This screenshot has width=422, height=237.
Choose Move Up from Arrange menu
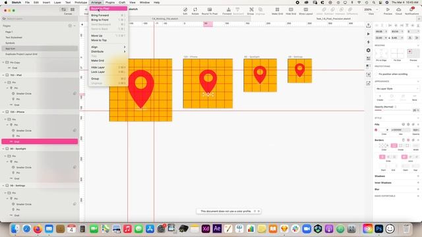pyautogui.click(x=108, y=36)
